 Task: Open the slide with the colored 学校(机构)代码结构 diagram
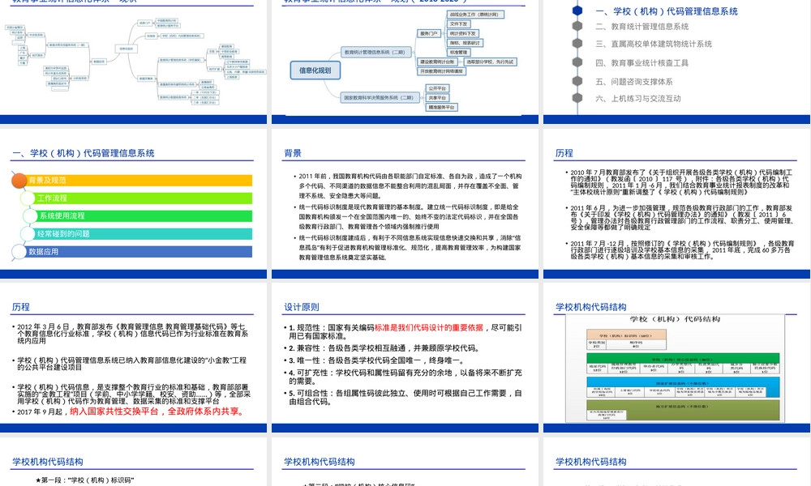[x=676, y=357]
